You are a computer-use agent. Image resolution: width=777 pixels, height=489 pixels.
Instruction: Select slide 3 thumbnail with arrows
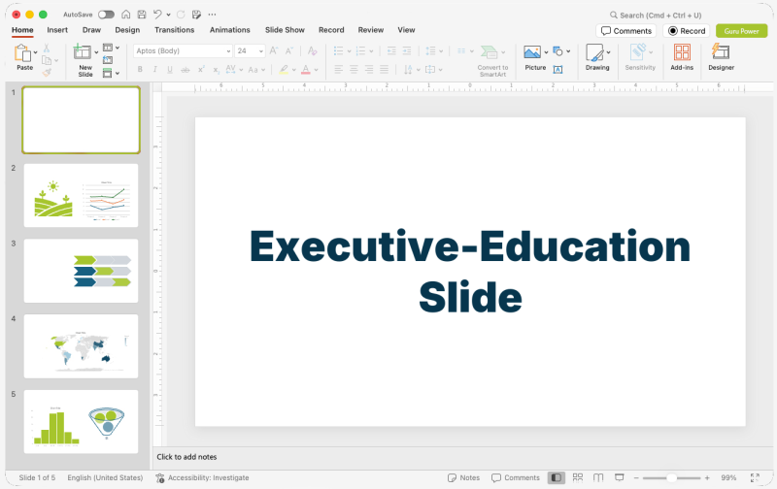pyautogui.click(x=82, y=271)
